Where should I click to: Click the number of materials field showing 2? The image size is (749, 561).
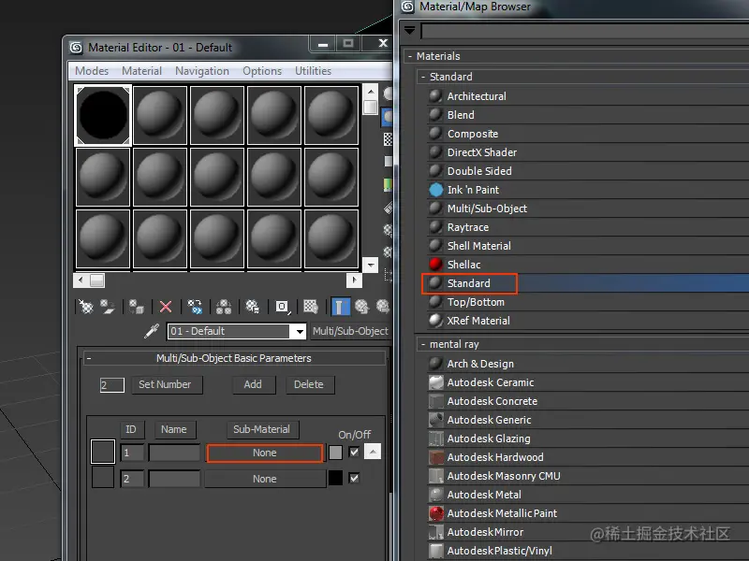[x=112, y=385]
